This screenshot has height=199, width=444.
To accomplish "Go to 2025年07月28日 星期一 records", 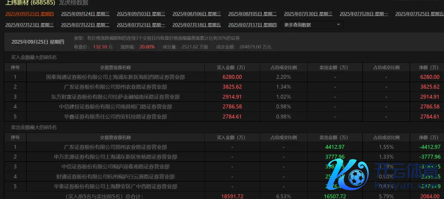I will pos(364,14).
